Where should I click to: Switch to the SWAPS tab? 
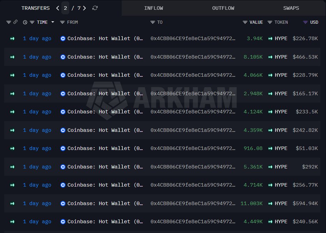(x=291, y=8)
